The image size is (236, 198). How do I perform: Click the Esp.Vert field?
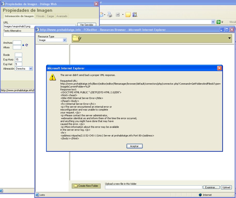coord(18,64)
